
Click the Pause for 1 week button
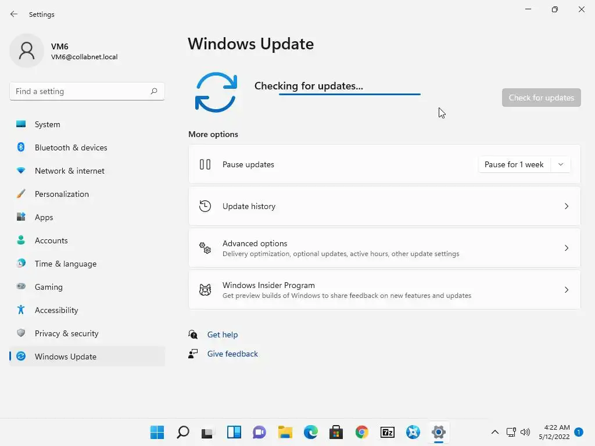tap(514, 164)
